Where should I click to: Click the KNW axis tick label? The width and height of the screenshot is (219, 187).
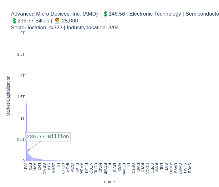coord(157,168)
